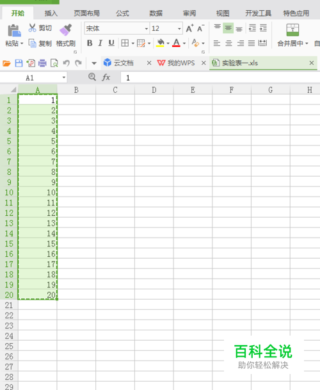Click the draw border table icon
320x390 pixels.
(141, 44)
